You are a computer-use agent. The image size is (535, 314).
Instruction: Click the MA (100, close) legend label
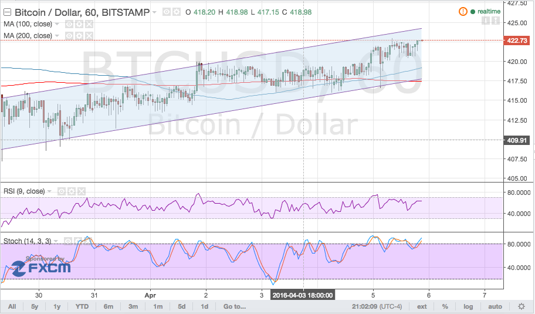point(28,24)
